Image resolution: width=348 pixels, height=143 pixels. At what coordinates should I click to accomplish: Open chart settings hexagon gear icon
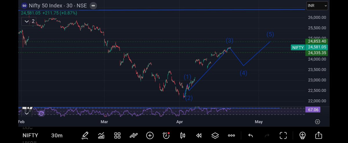tap(318, 122)
